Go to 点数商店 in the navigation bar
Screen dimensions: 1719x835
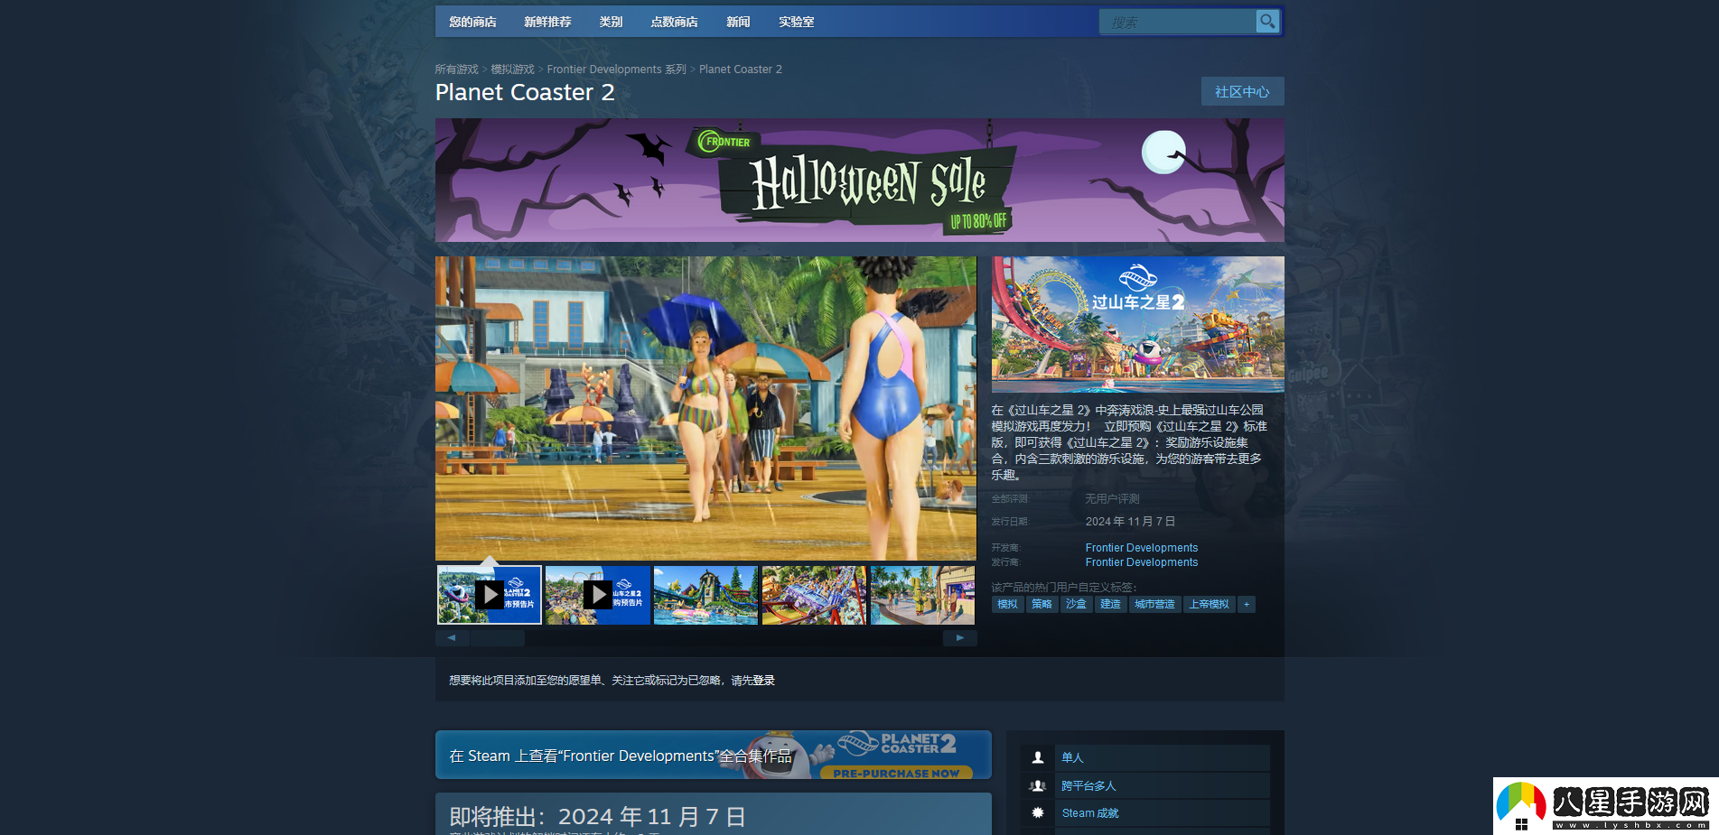(x=674, y=22)
